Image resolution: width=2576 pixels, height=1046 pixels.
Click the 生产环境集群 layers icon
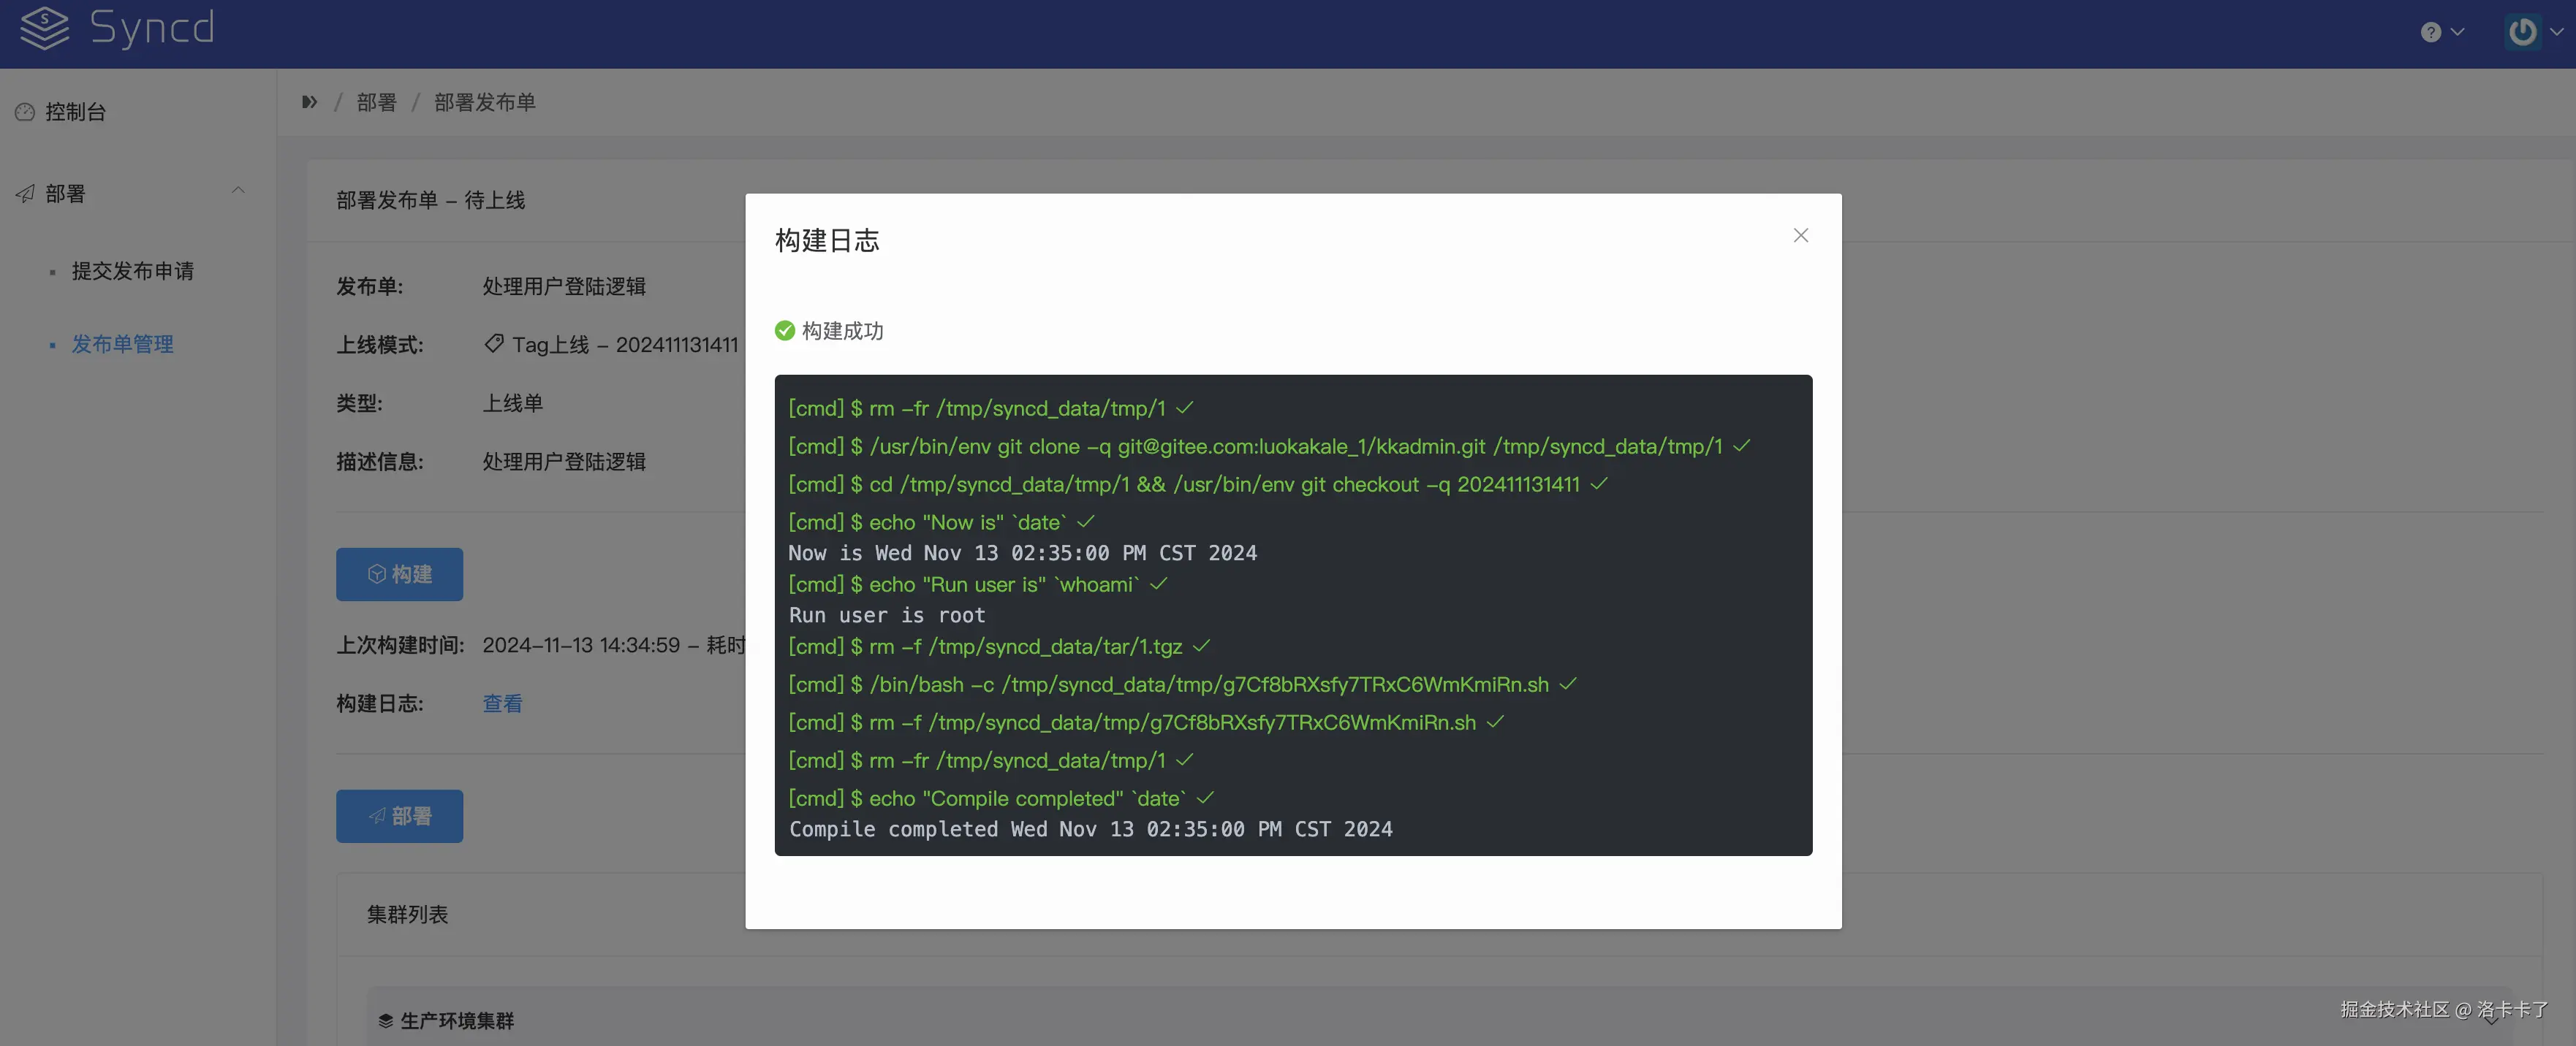tap(385, 1020)
